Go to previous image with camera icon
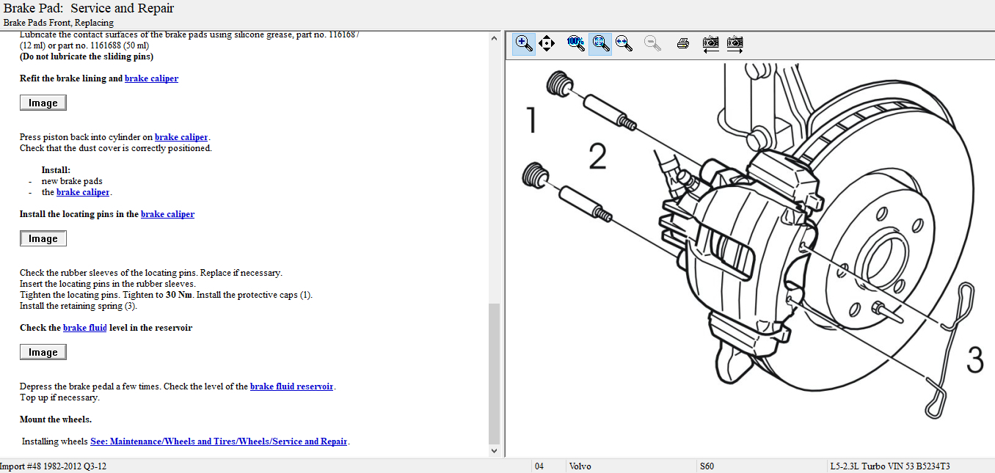995x473 pixels. point(710,44)
